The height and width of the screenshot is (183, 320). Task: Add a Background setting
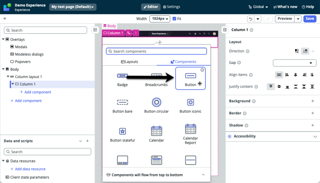tap(312, 101)
